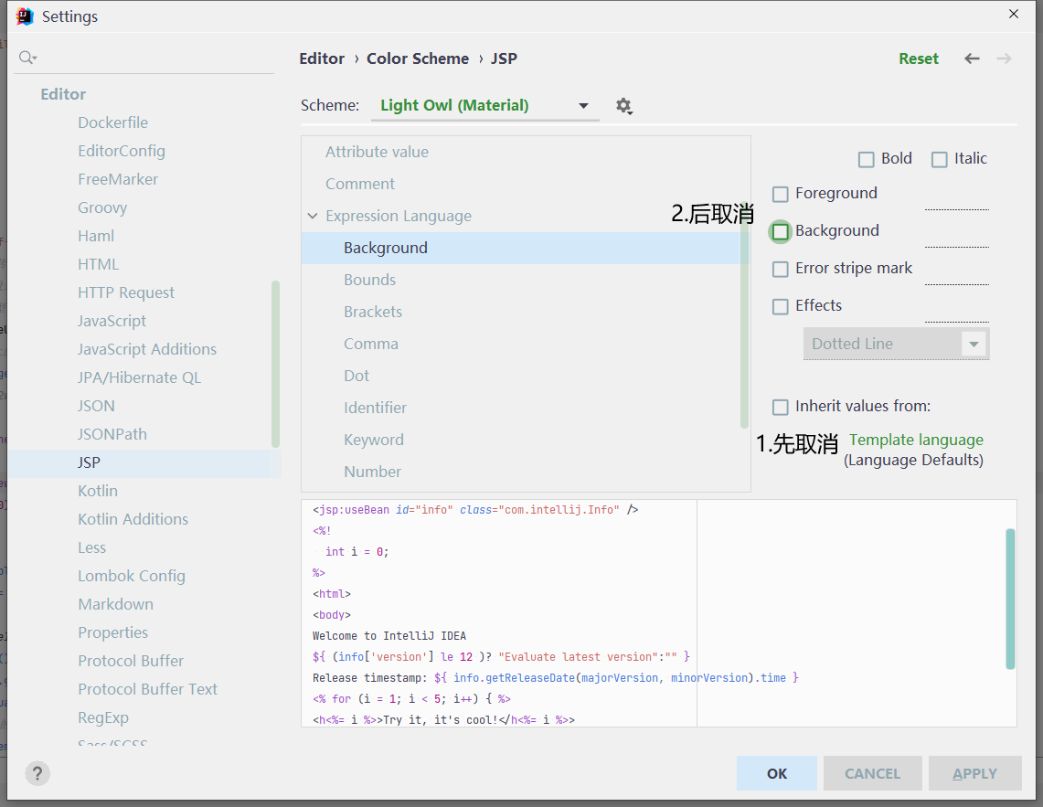The width and height of the screenshot is (1043, 807).
Task: Select EditorConfig in the sidebar
Action: [x=121, y=151]
